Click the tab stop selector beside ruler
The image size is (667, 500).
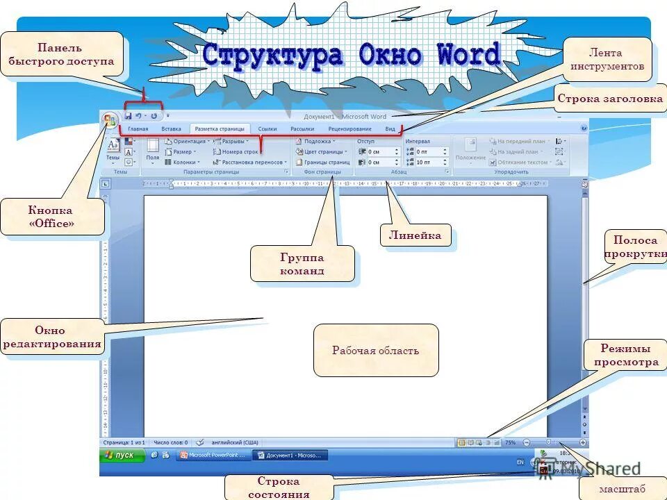coord(106,184)
